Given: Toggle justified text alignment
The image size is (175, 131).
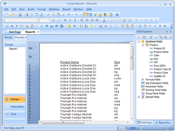Looking at the screenshot, I should click(97, 20).
